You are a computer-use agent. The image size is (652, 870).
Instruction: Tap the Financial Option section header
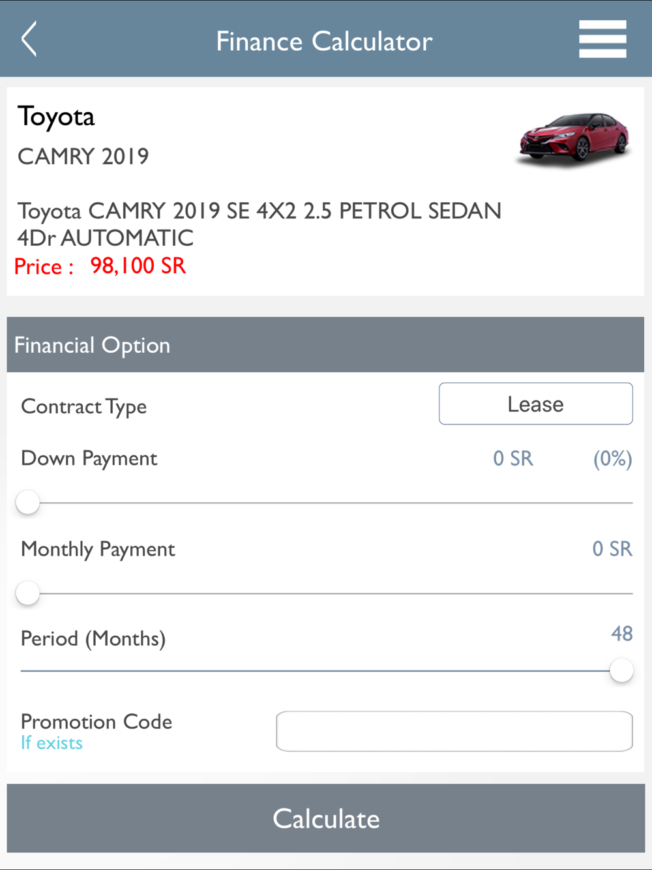point(325,345)
